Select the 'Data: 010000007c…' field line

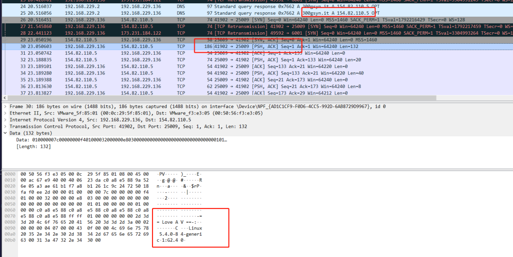(x=122, y=140)
